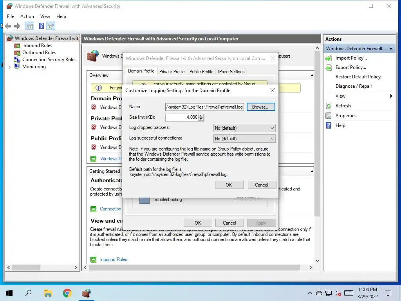
Task: Click the Browse button for log file
Action: (260, 107)
